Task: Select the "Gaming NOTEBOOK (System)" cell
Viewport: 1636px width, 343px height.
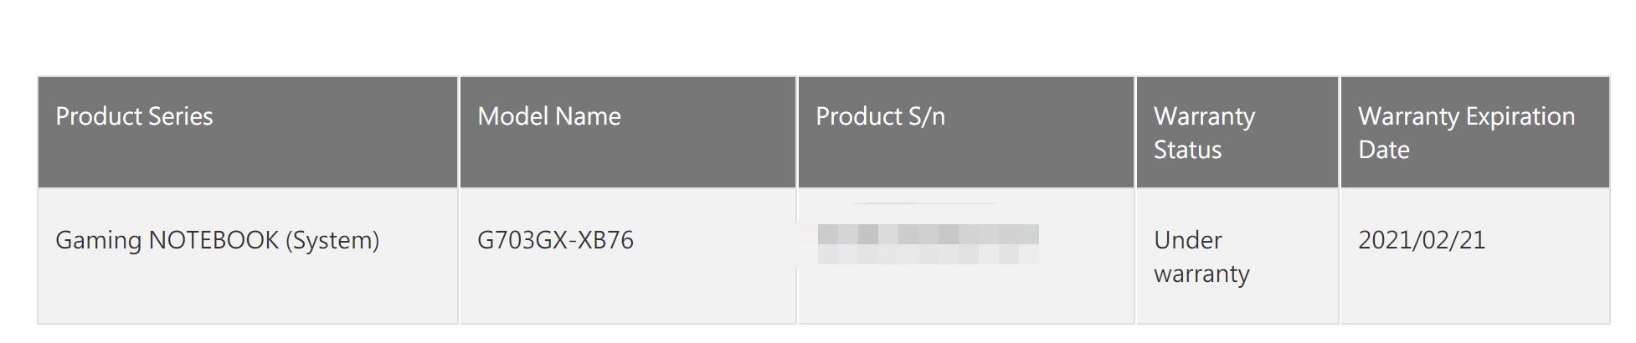Action: [x=217, y=240]
